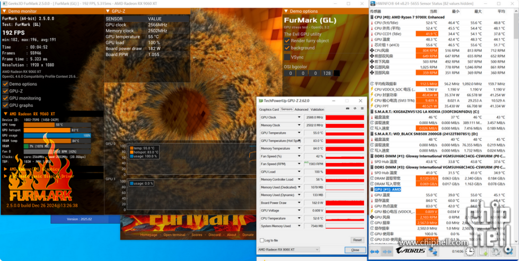
Task: Click clock icon beside 平均有效频率 row
Action: [x=372, y=84]
